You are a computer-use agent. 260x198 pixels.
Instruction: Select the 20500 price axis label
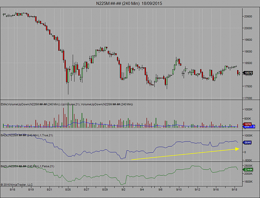(x=248, y=16)
